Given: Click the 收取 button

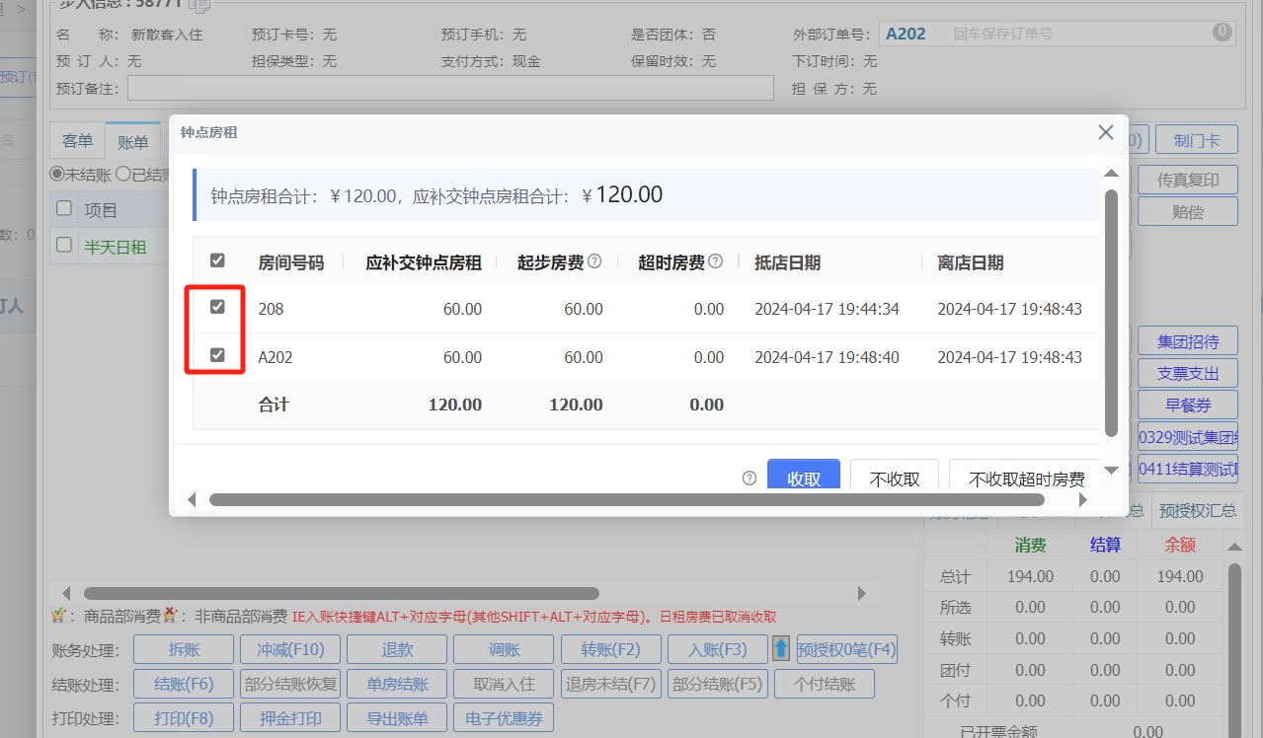Looking at the screenshot, I should click(x=804, y=475).
